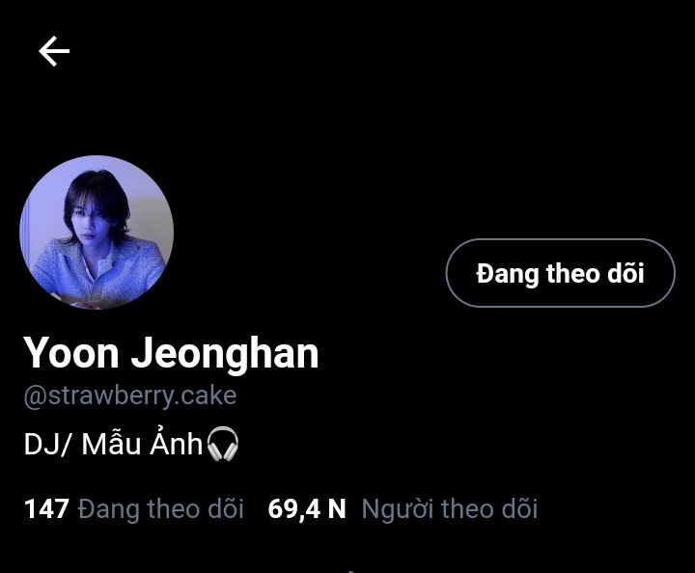Click the gray Đang theo dõi stats label
695x573 pixels.
pos(161,508)
